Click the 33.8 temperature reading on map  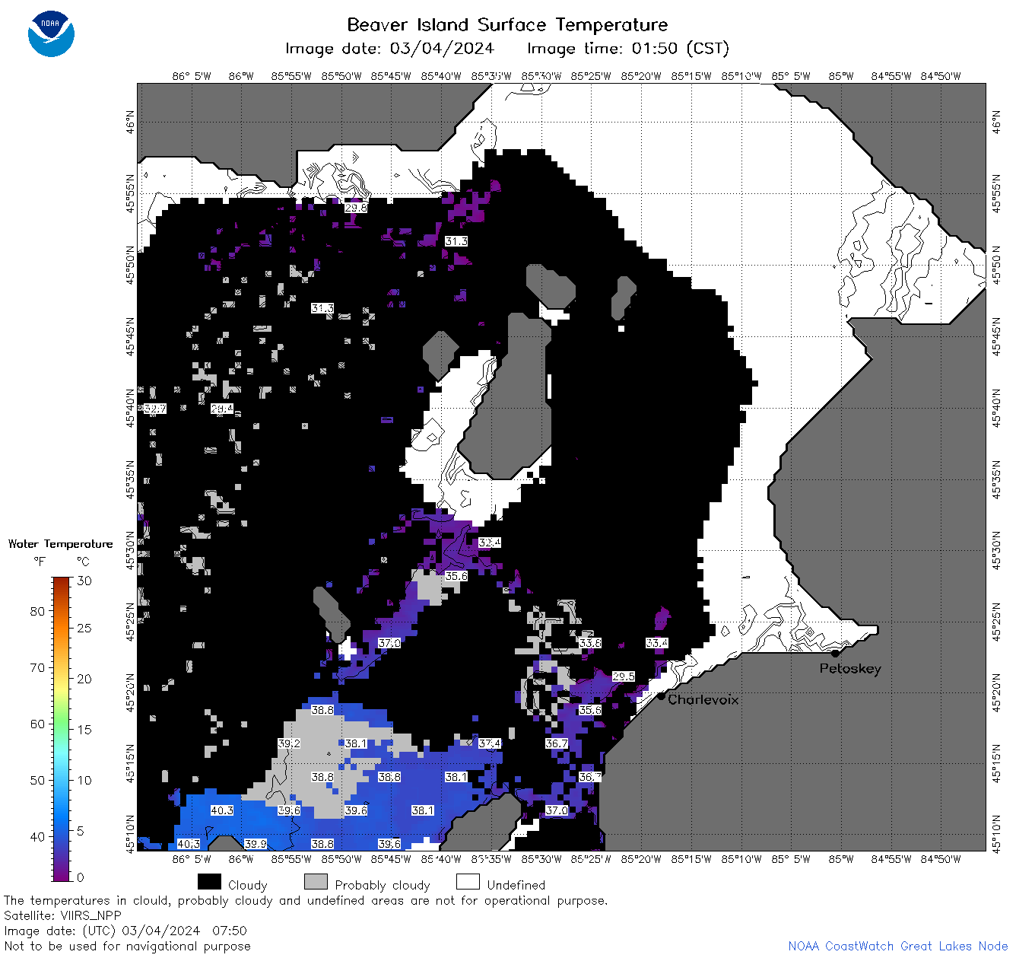[589, 643]
